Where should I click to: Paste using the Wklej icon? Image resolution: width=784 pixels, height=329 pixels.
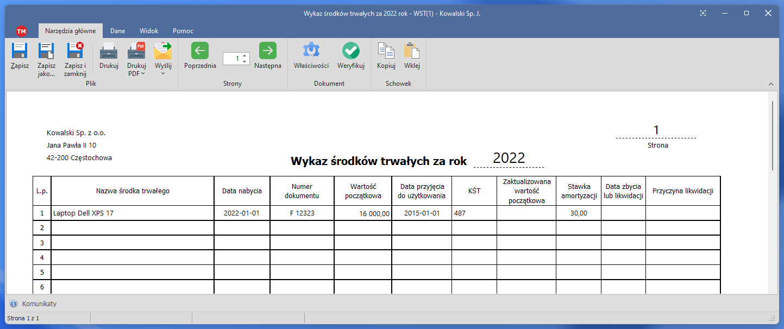pos(412,52)
